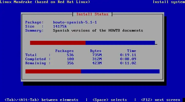The image size is (185, 102).
Task: Click package name howto-spanish-5.1-1
Action: point(75,22)
